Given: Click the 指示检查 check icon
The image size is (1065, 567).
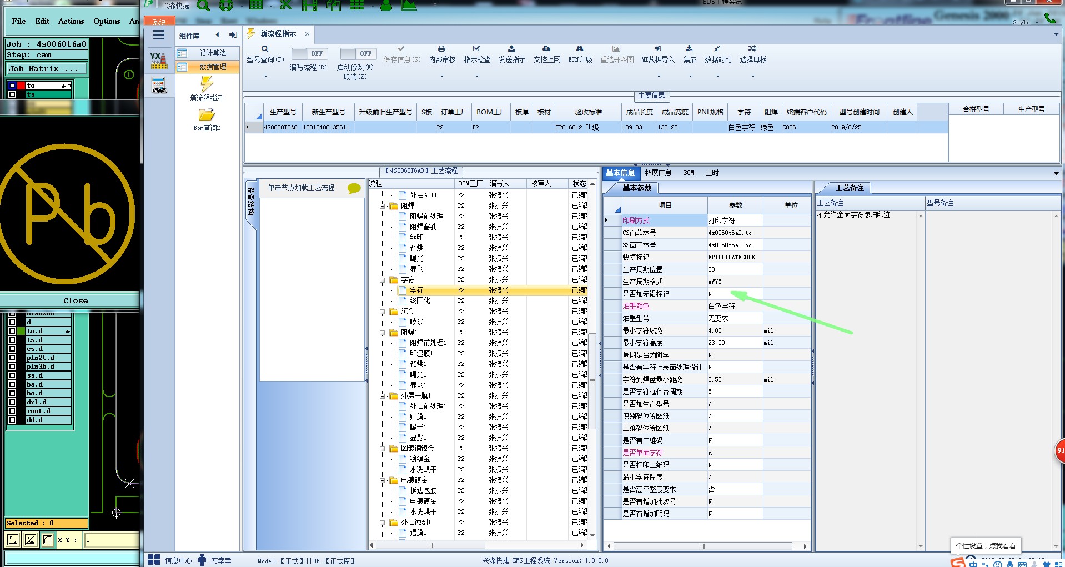Looking at the screenshot, I should coord(476,49).
